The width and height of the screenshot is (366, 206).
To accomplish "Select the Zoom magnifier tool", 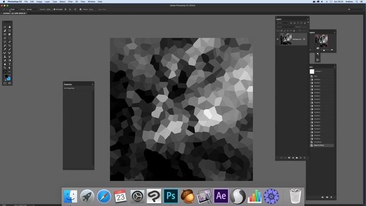I will click(x=5, y=68).
